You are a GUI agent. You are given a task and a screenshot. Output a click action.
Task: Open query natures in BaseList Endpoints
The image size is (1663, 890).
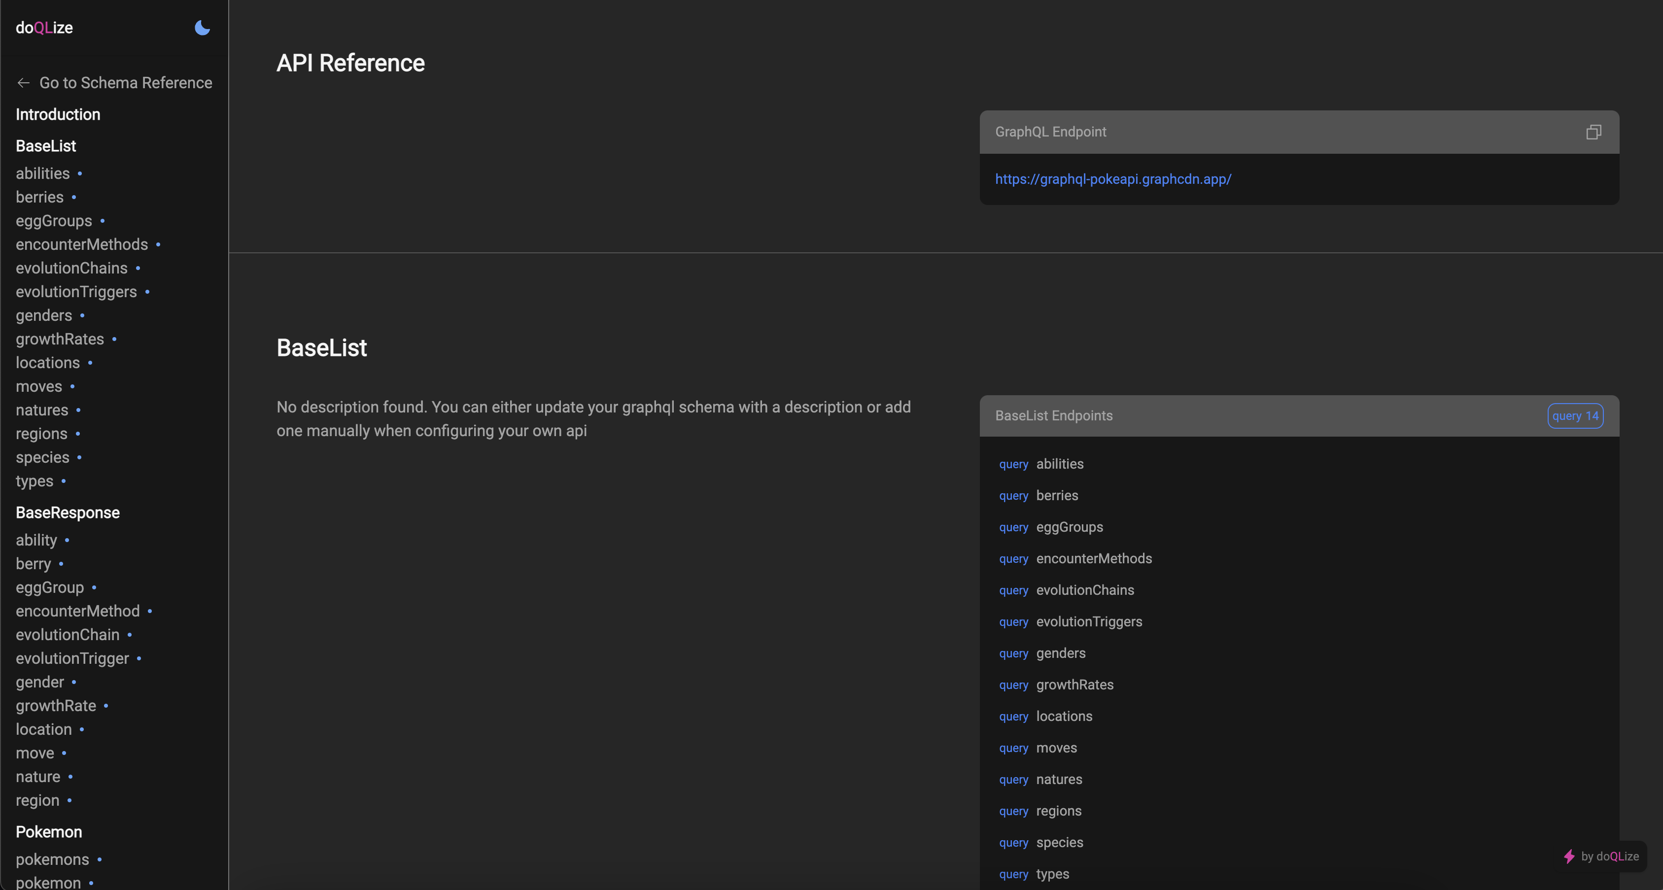tap(1040, 780)
